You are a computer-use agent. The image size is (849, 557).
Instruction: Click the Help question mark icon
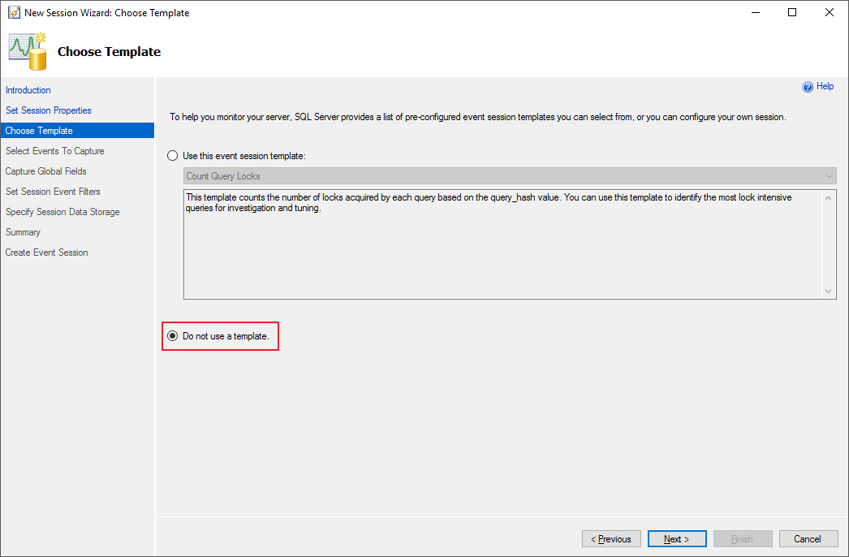[x=808, y=87]
